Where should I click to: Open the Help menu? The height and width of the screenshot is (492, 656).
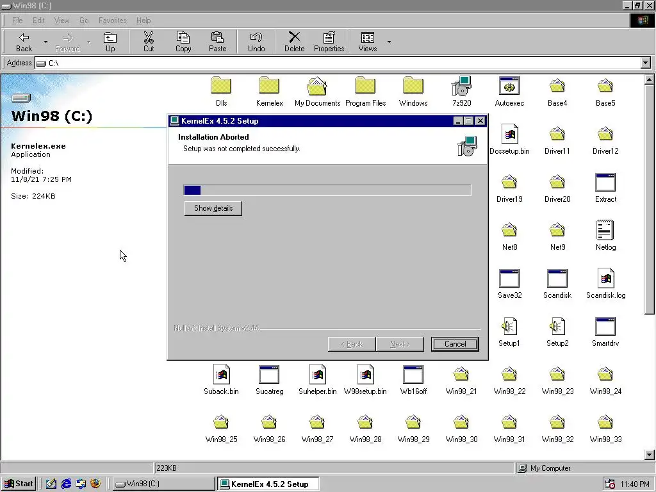point(143,20)
